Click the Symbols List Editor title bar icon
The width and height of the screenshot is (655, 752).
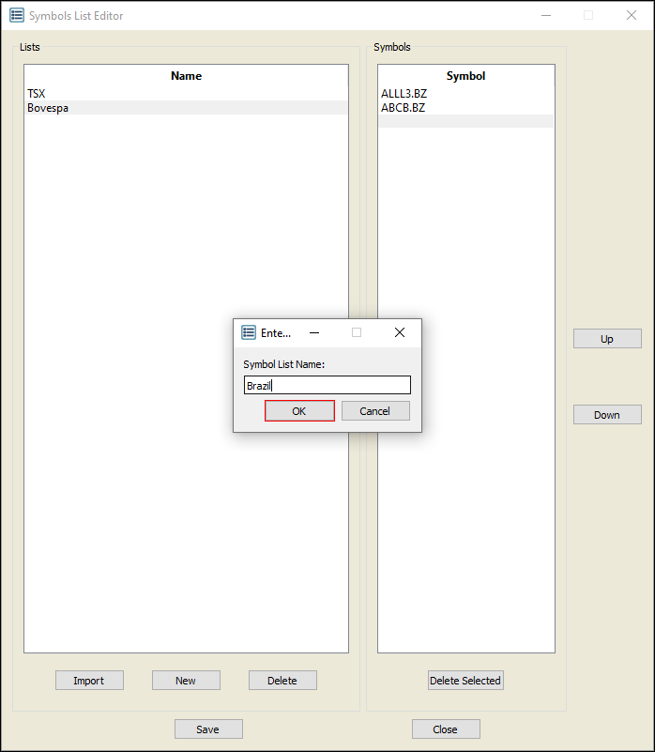point(16,16)
